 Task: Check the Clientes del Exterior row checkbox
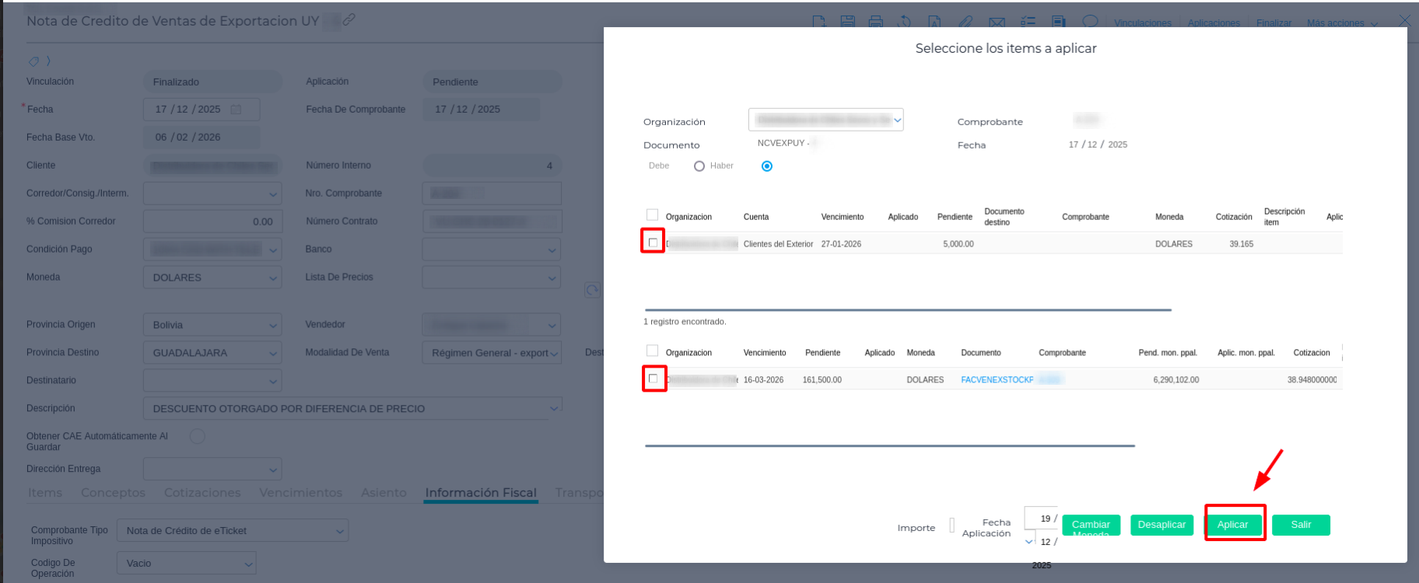coord(653,243)
